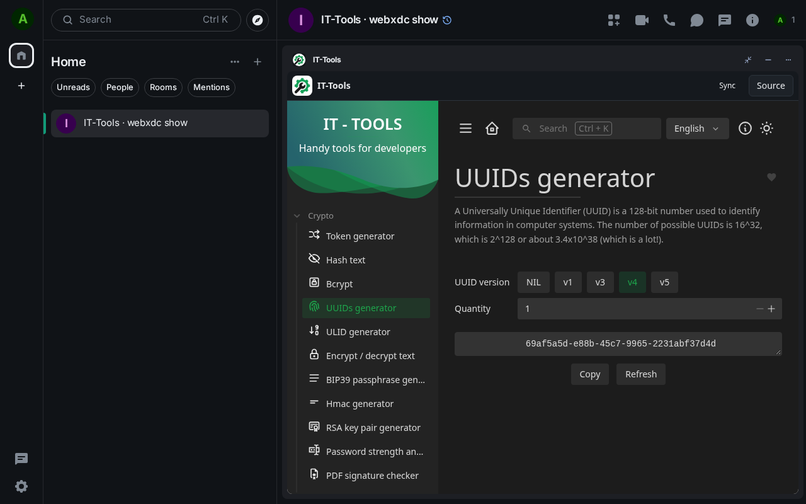This screenshot has height=504, width=806.
Task: Toggle the IT-Tools hamburger menu
Action: [x=466, y=129]
